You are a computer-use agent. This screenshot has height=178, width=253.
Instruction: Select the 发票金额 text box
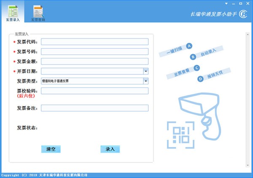[94, 61]
